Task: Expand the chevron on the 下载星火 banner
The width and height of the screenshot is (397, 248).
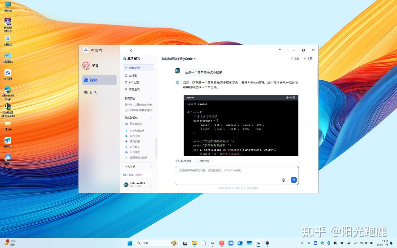Action: click(152, 175)
